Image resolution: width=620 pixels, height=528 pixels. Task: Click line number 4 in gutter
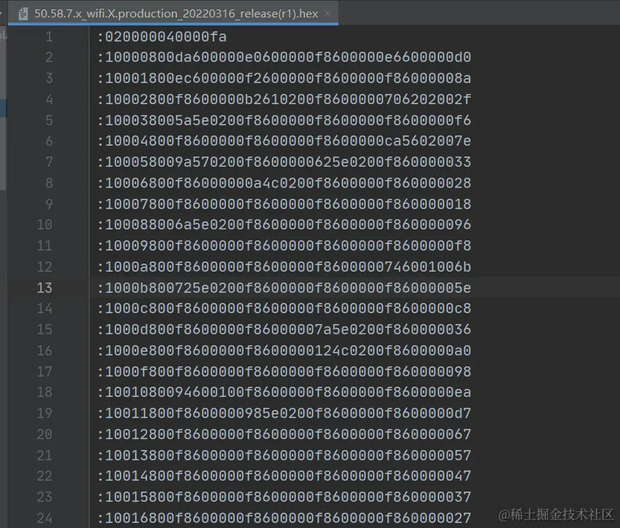click(x=49, y=99)
